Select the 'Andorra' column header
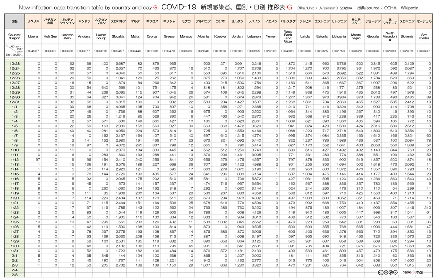This screenshot has height=280, width=437. tap(84, 36)
